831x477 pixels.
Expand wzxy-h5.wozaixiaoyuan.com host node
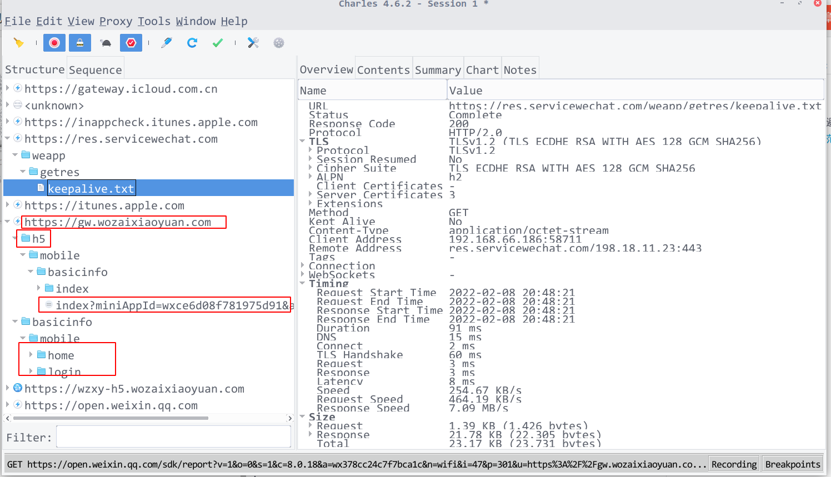[x=8, y=388]
